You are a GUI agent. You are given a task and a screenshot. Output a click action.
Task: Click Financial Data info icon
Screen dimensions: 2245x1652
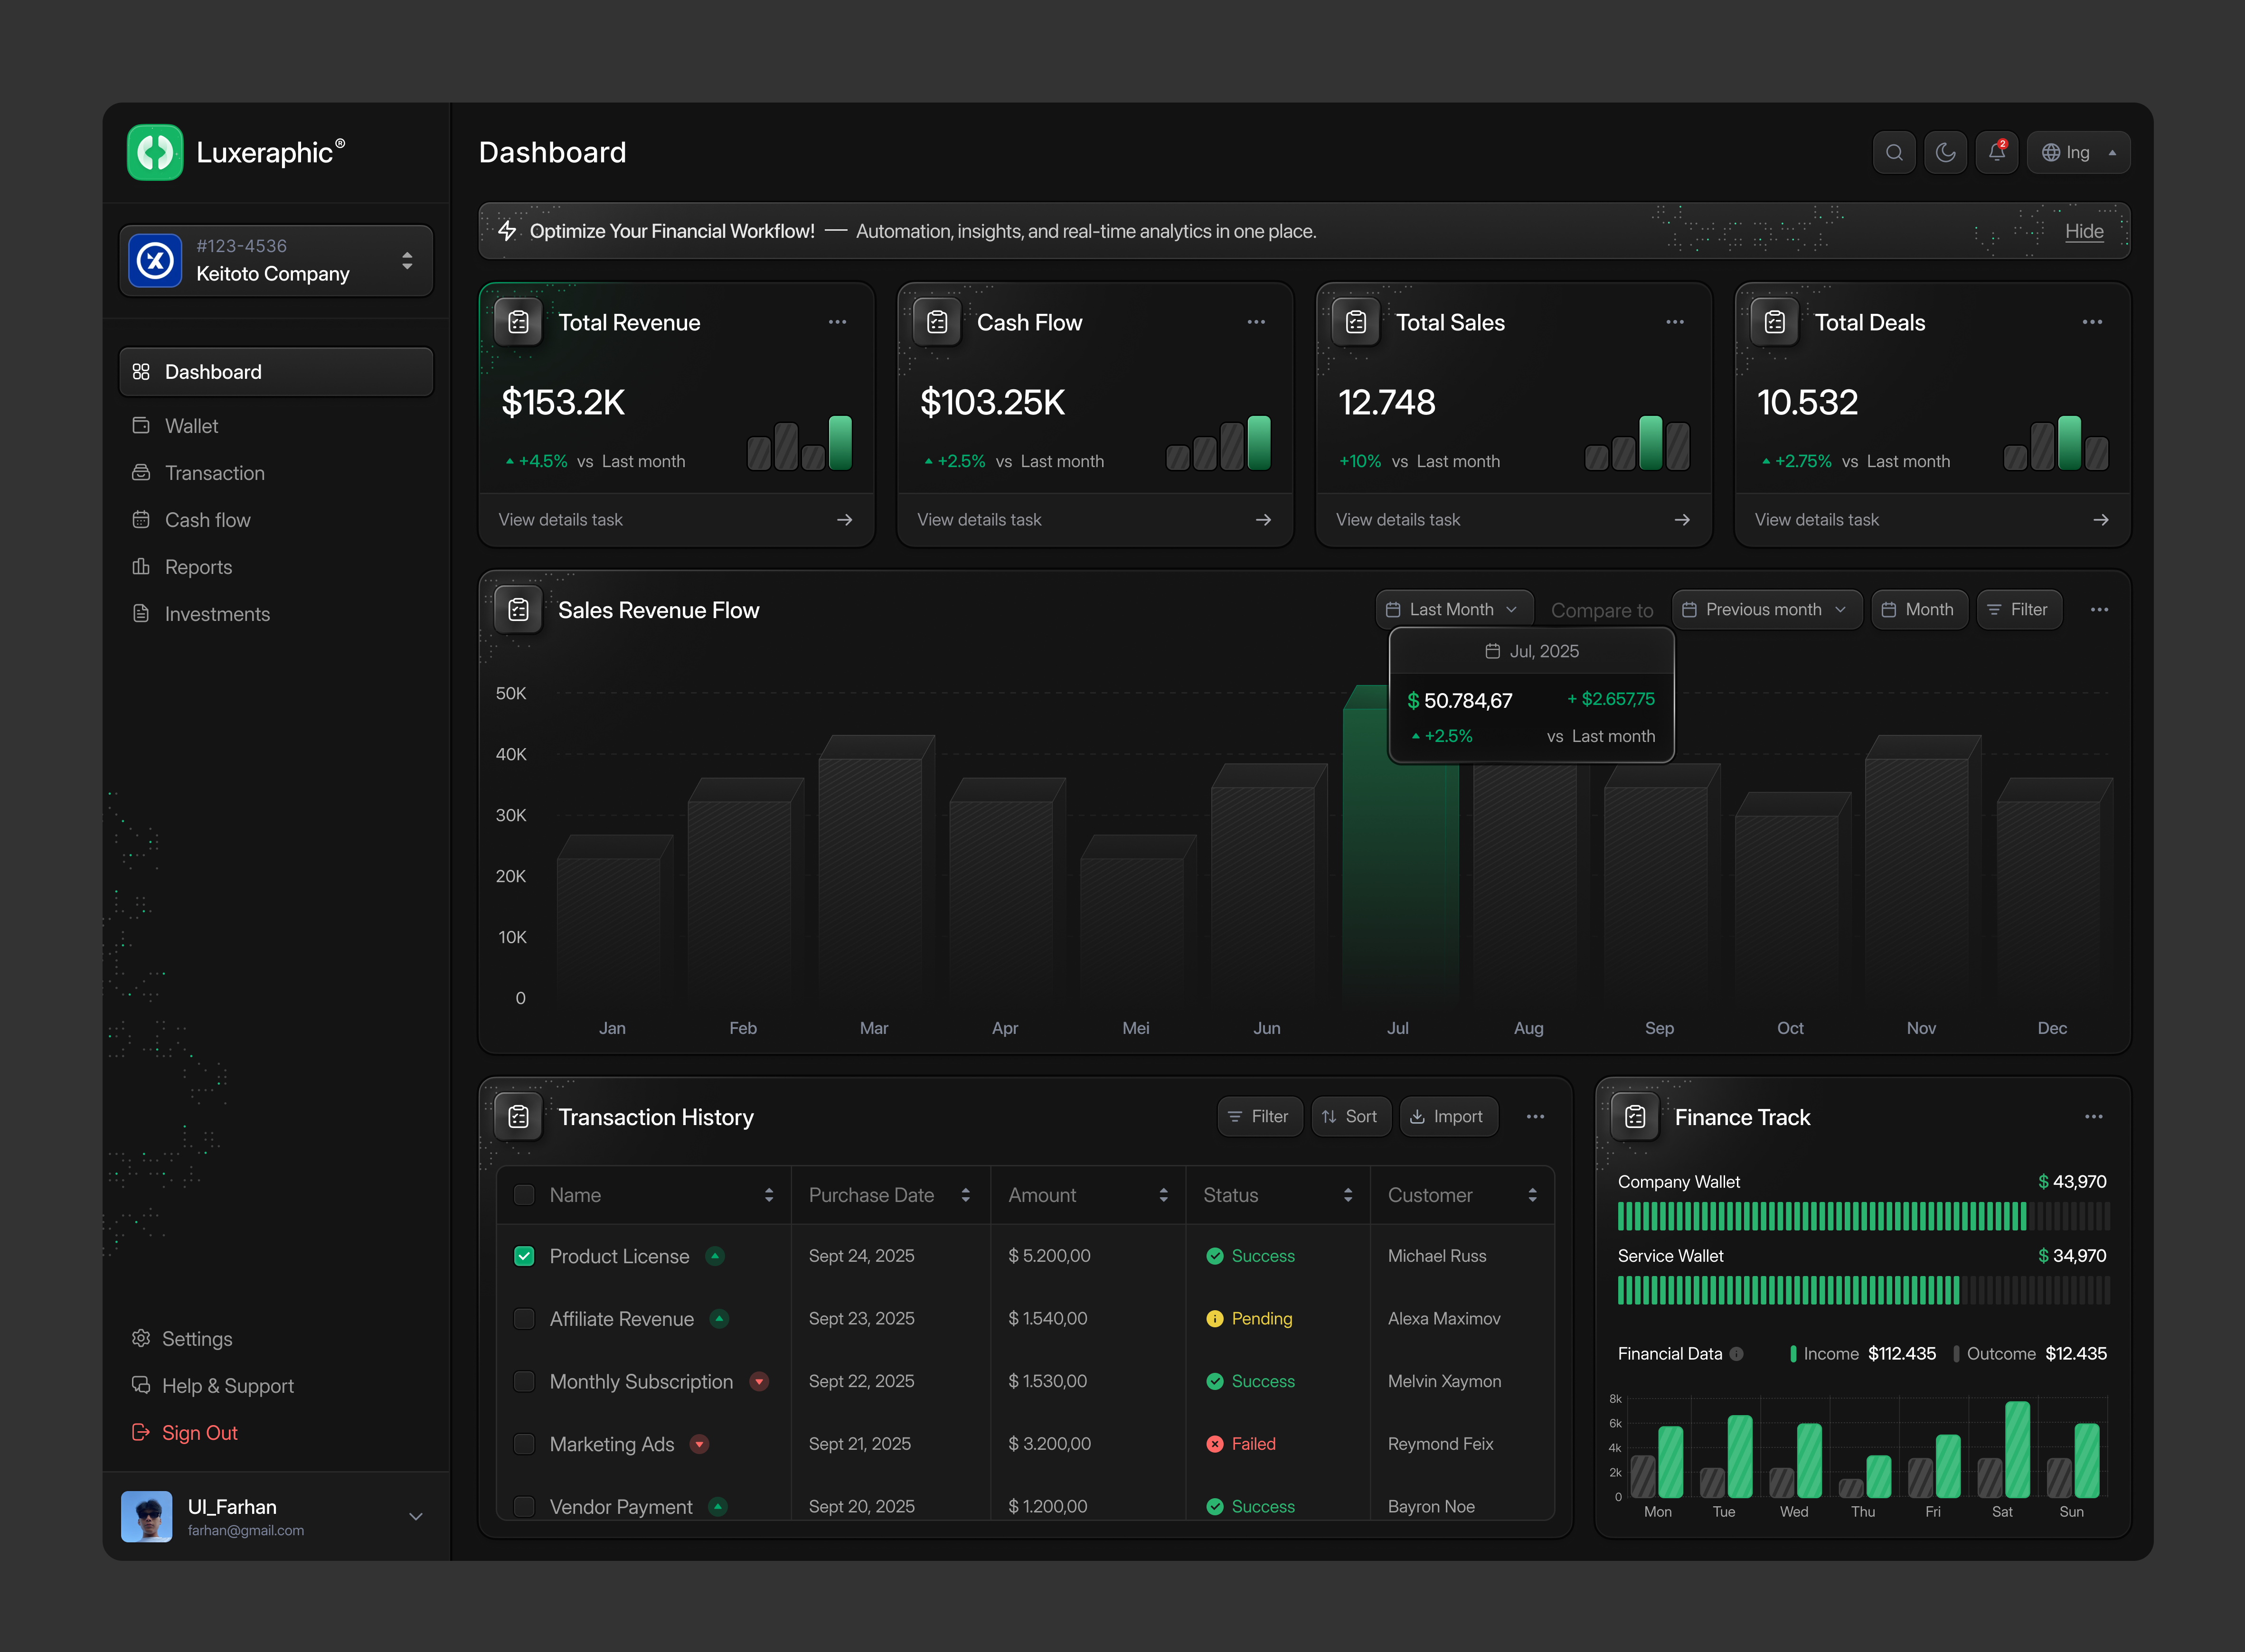(1736, 1354)
